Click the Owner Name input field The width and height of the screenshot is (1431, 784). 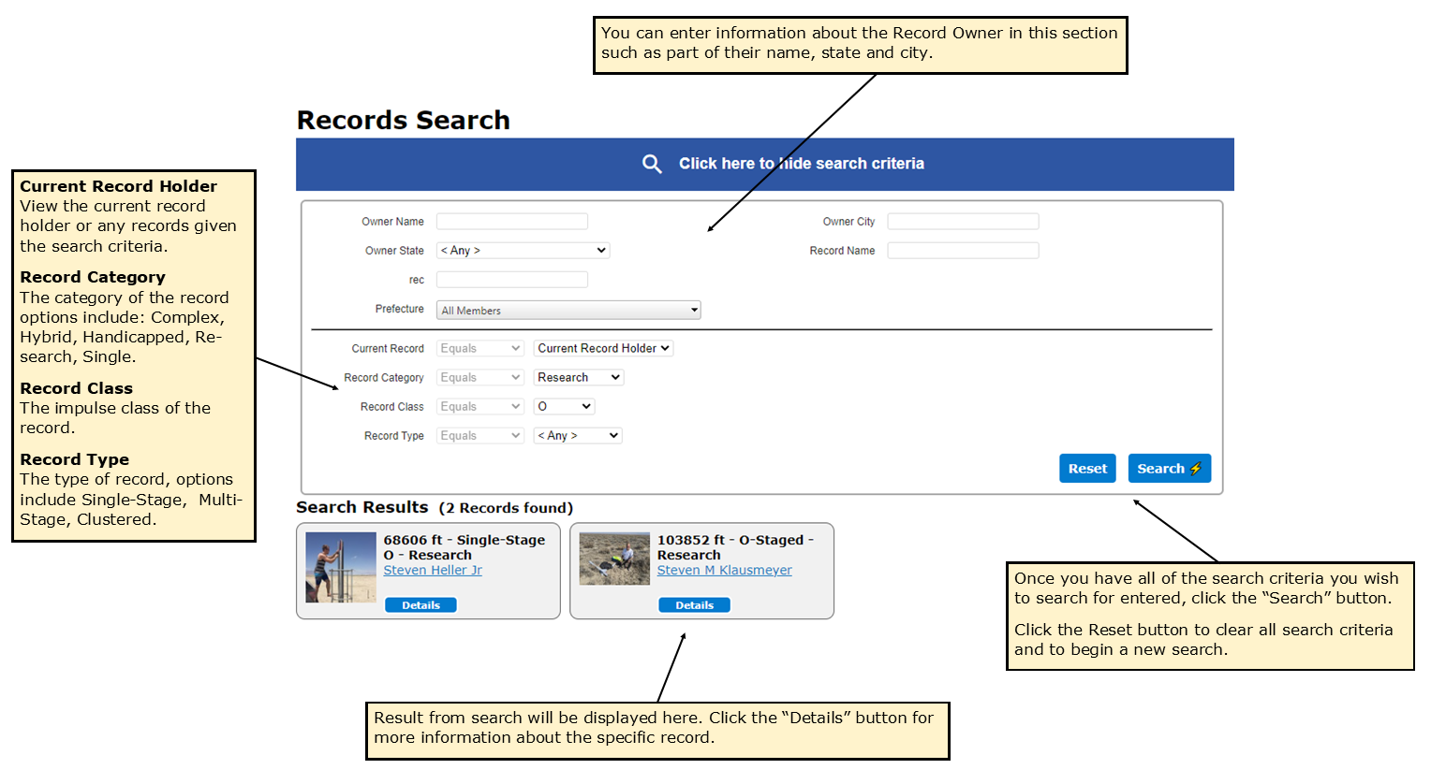[x=511, y=221]
